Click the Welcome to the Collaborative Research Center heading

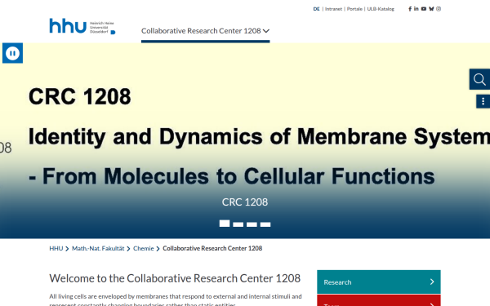point(175,278)
